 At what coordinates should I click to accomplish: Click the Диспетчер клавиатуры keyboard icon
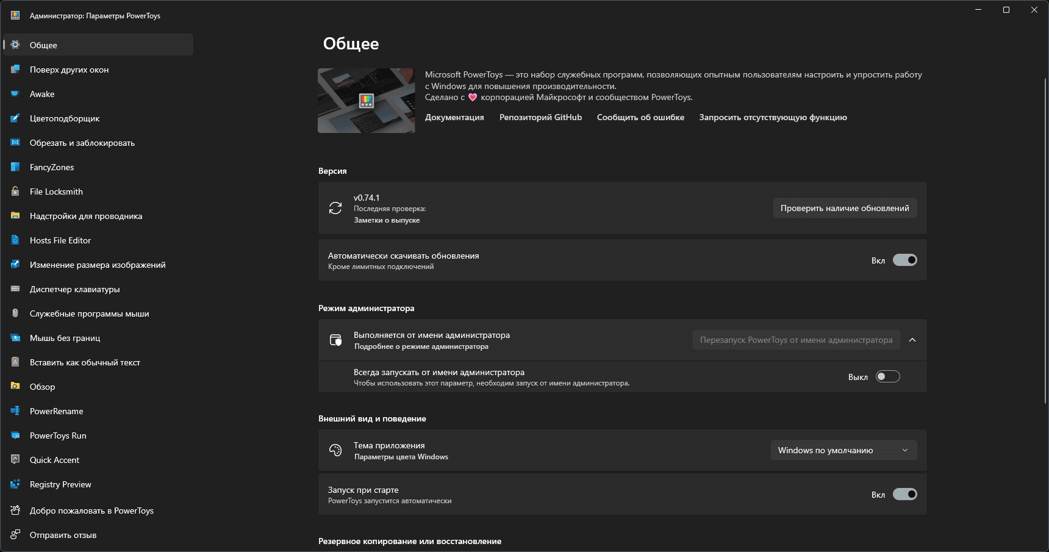[x=15, y=289]
